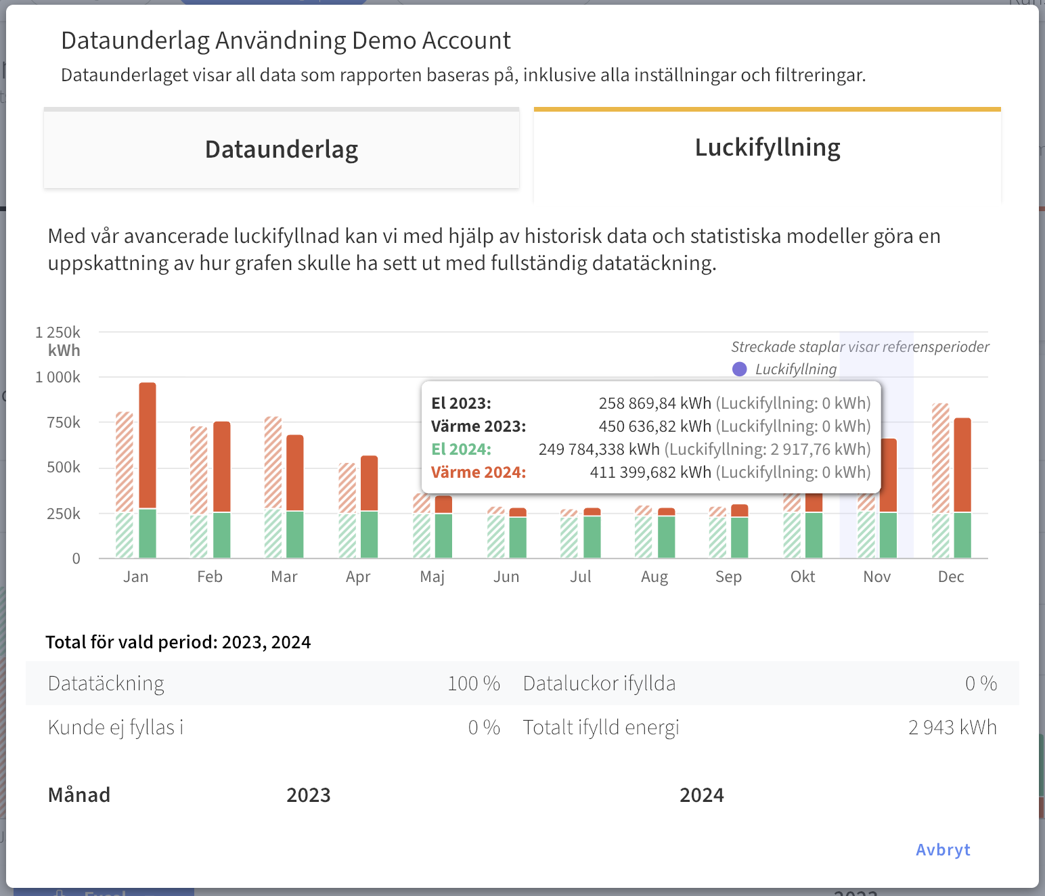Click the 2023 column header
Viewport: 1045px width, 896px height.
tap(308, 794)
